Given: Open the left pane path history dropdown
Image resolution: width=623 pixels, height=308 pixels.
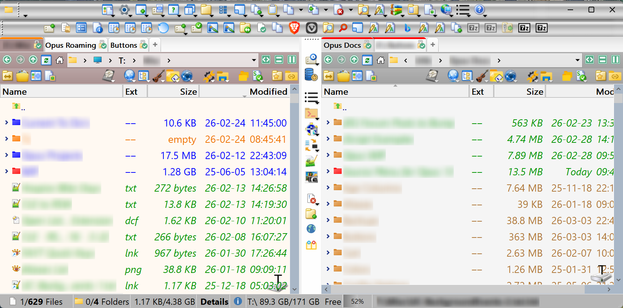Looking at the screenshot, I should [x=254, y=60].
